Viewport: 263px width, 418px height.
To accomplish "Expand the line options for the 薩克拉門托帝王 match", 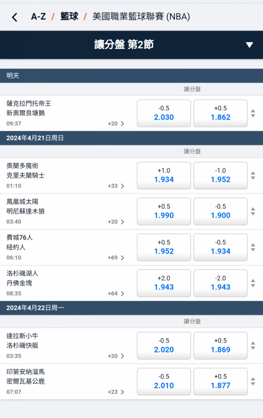I will (x=253, y=113).
